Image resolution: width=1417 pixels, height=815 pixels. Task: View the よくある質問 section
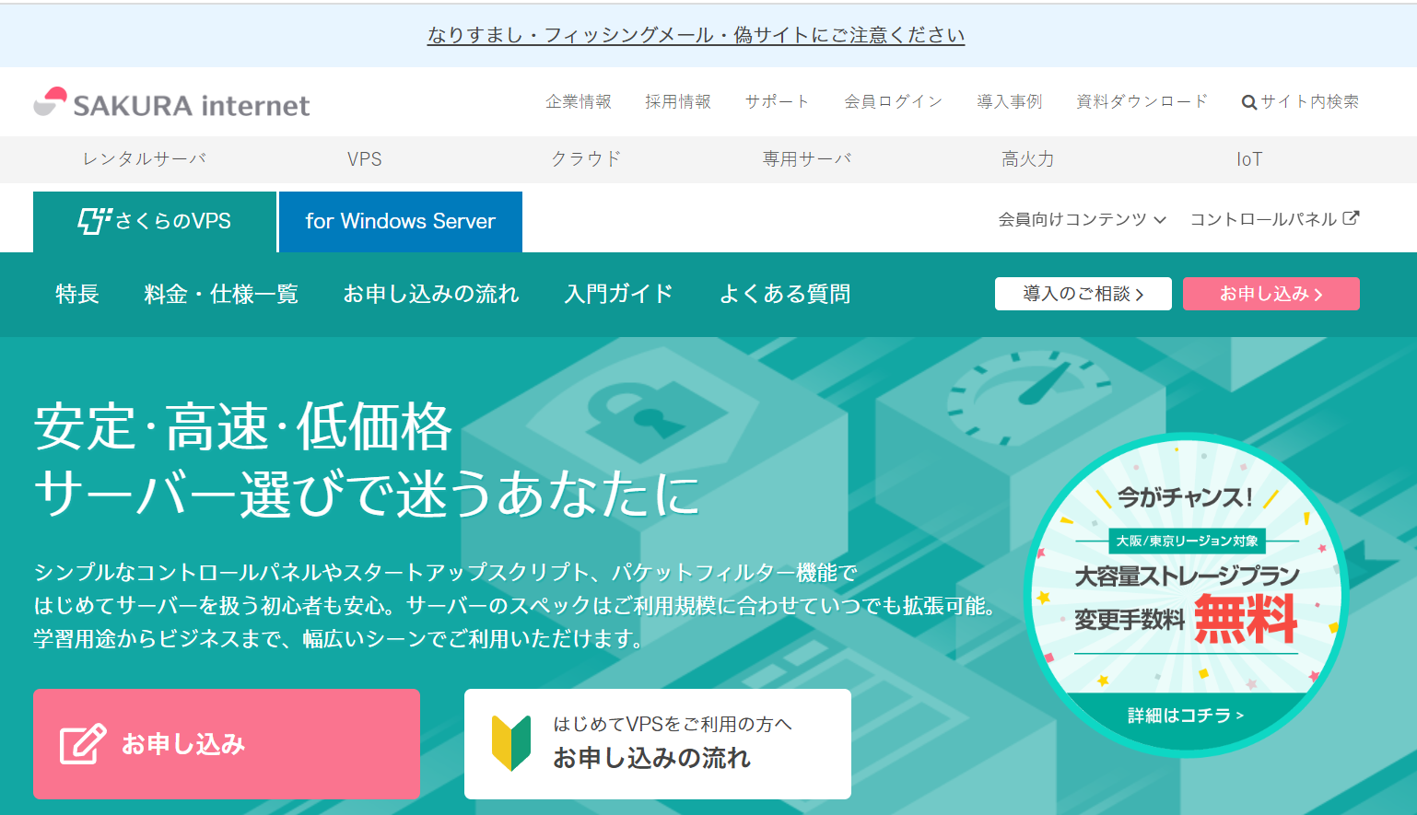[785, 293]
